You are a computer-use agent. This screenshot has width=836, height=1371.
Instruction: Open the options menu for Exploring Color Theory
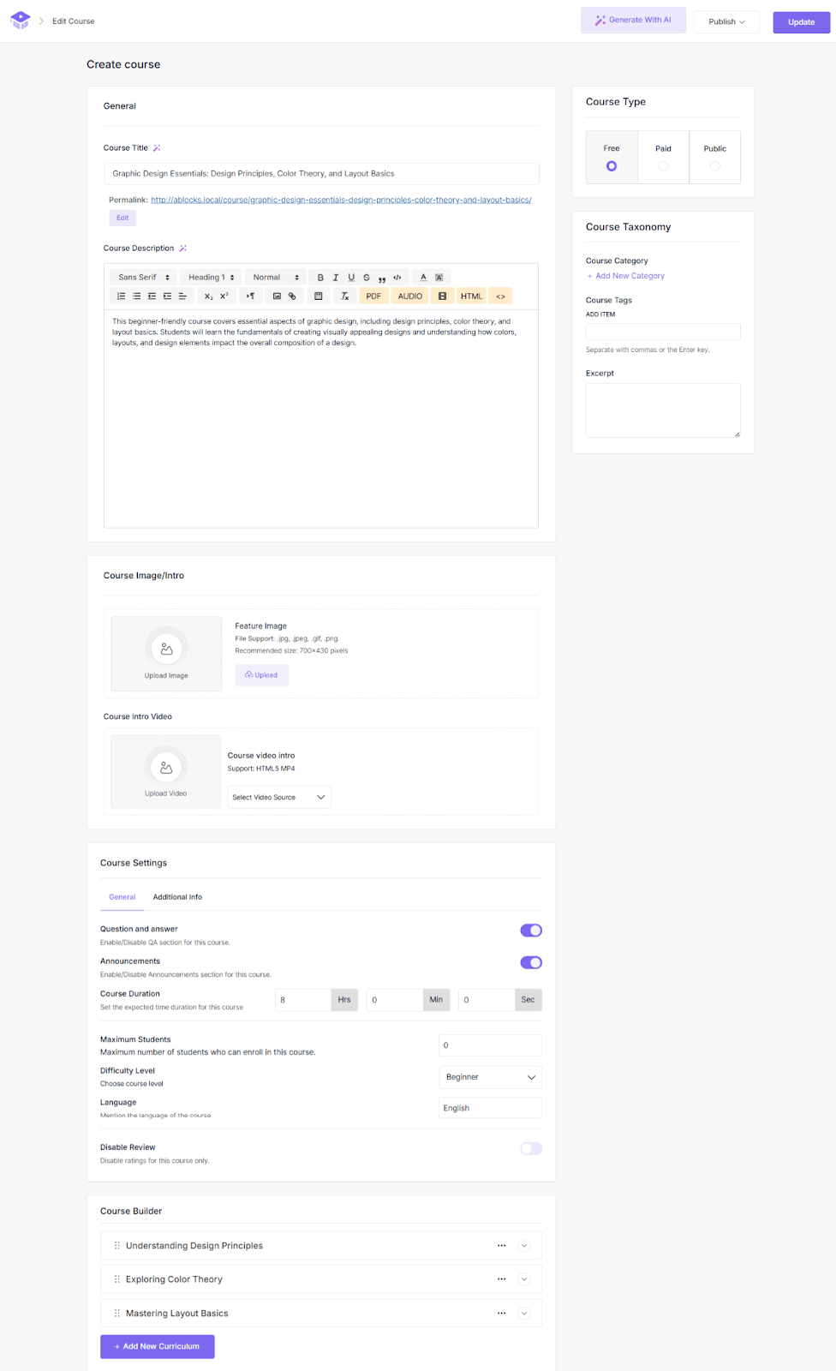click(x=502, y=1279)
